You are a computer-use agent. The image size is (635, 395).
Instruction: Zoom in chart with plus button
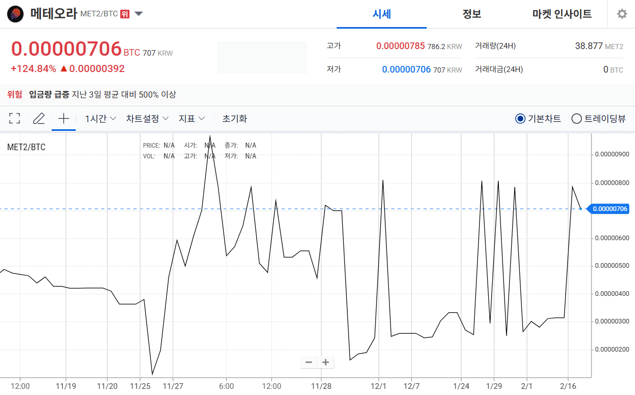(x=325, y=363)
